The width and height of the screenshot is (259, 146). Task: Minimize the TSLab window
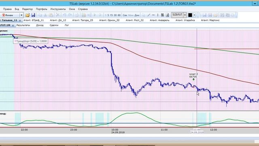click(x=255, y=4)
